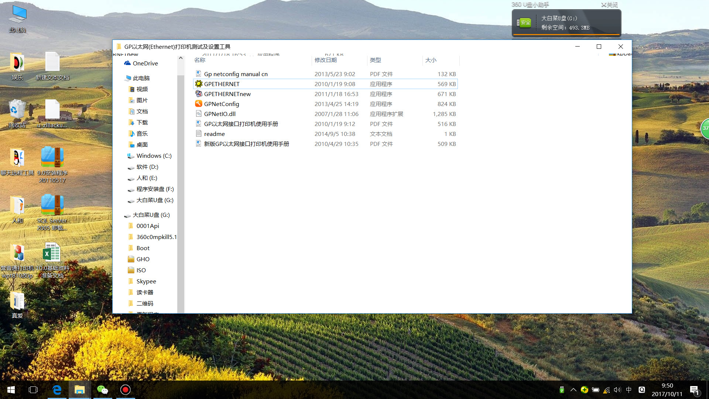The width and height of the screenshot is (709, 399).
Task: Close the 360 U盘小助手 popup
Action: pos(609,5)
